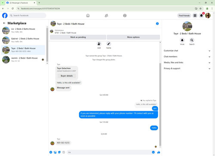Expand Privacy & support section

(187, 69)
